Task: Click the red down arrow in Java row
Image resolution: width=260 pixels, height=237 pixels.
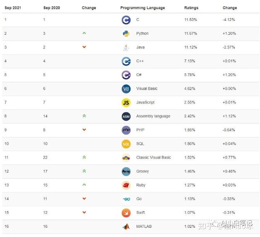Action: pyautogui.click(x=84, y=47)
